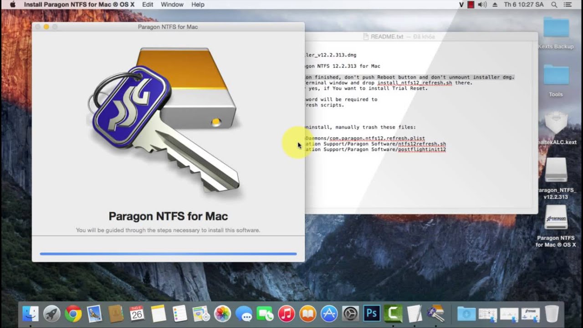
Task: Click 'NTFS 12.2.313 for Mac' line in README
Action: (x=343, y=66)
